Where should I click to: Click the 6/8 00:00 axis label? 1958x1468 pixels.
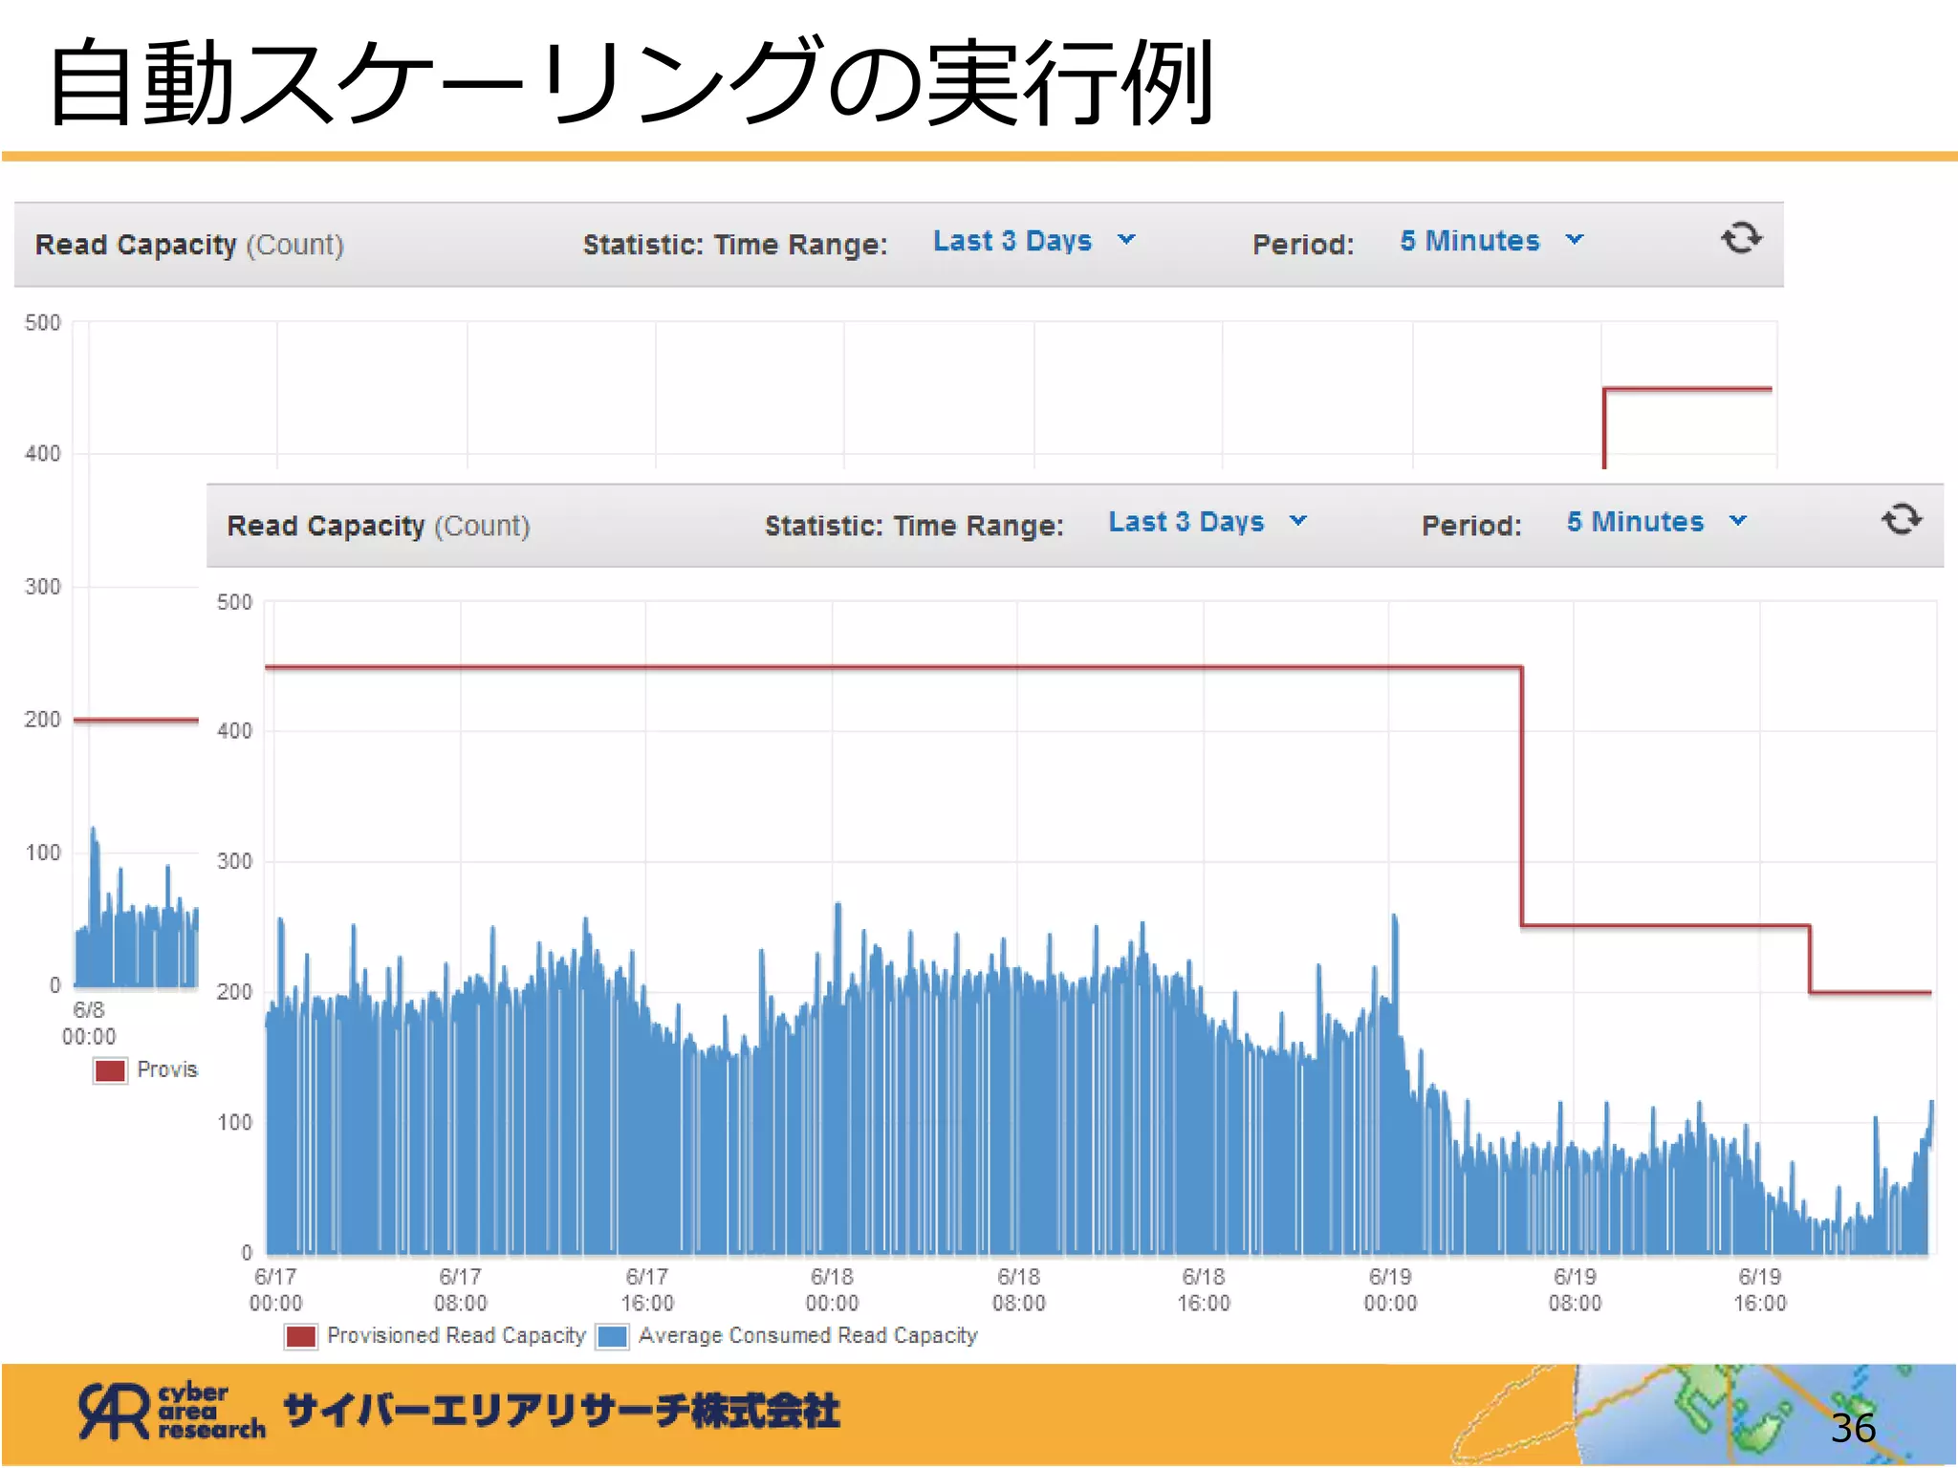89,1024
